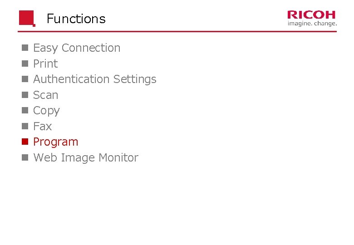The width and height of the screenshot is (354, 245).
Task: Open the Print function entry
Action: click(x=45, y=64)
